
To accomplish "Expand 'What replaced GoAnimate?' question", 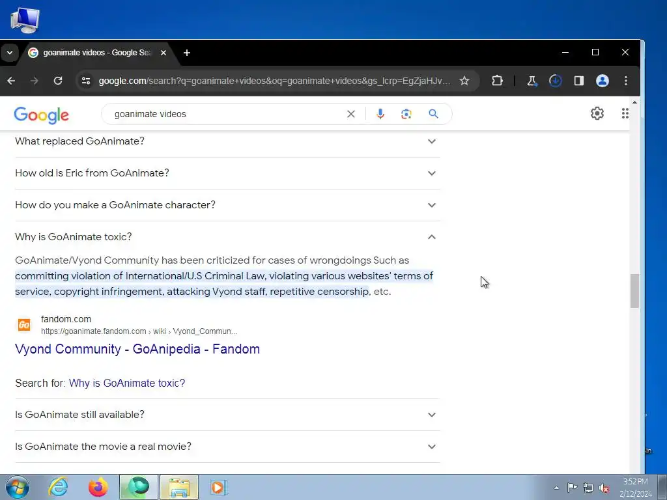I will click(227, 141).
